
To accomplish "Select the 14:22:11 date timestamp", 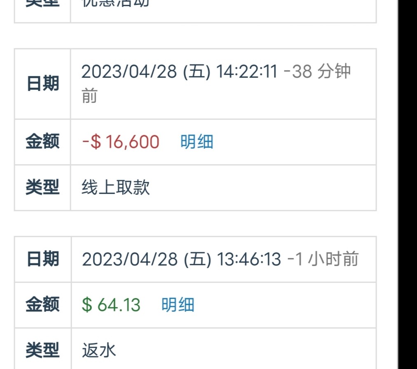I will [179, 72].
